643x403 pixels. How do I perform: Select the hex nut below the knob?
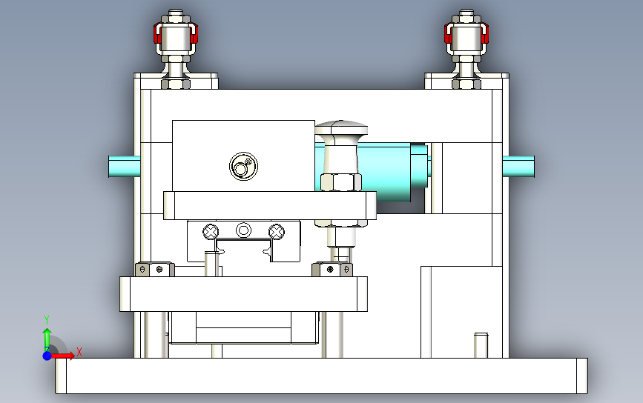pos(340,182)
